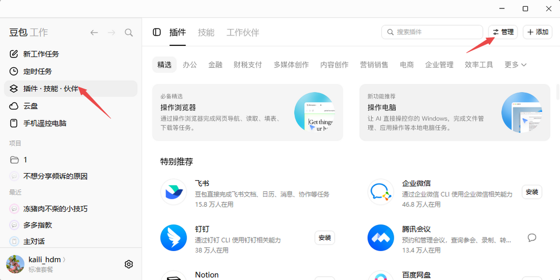
Task: Click the back arrow in sidebar header
Action: 94,33
